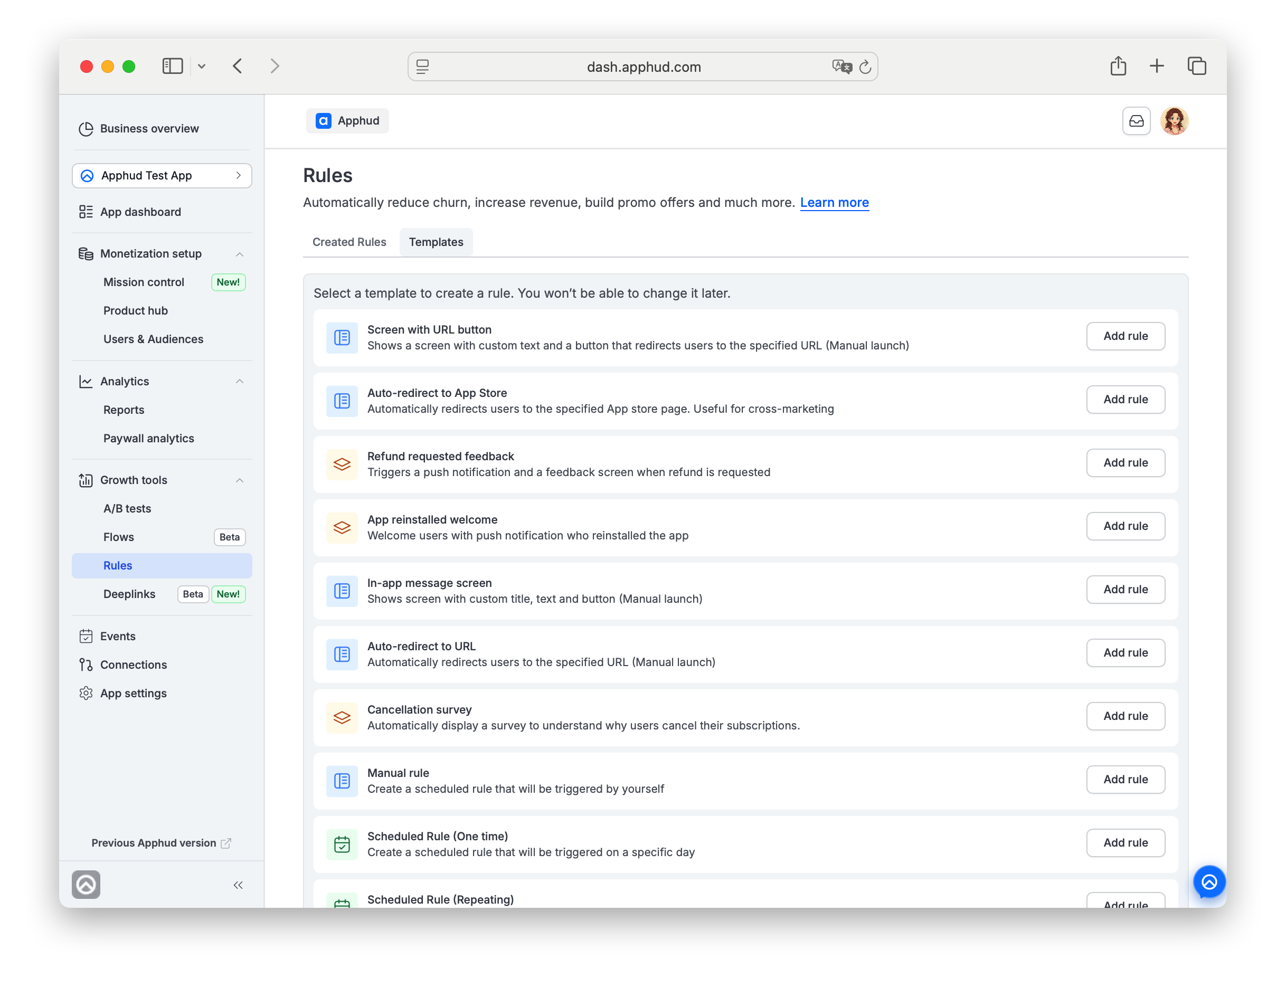Collapse Monetization setup section

click(240, 254)
